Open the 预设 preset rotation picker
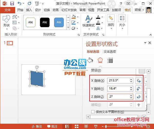This screenshot has height=129, width=154. 142,71
